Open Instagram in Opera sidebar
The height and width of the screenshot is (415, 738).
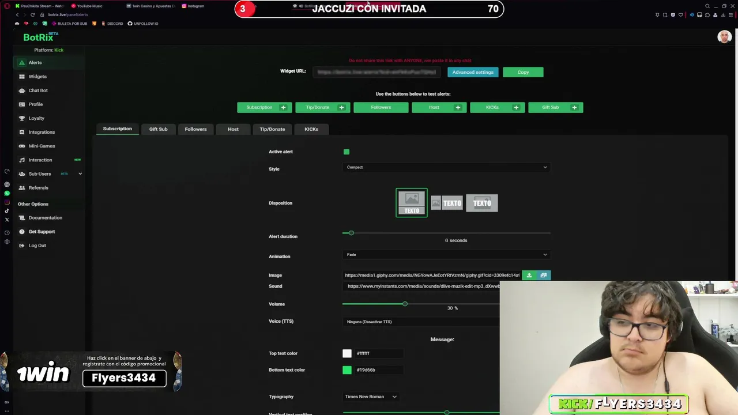(7, 202)
